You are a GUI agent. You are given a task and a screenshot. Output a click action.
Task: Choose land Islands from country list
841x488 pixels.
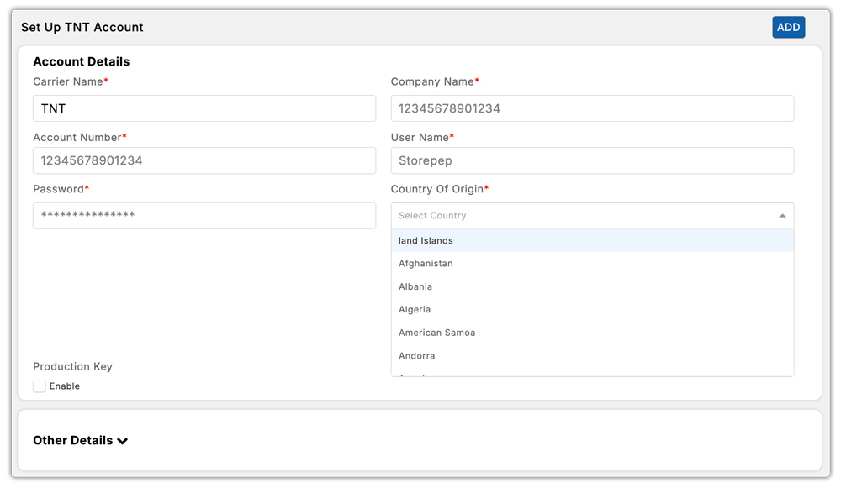(x=592, y=240)
